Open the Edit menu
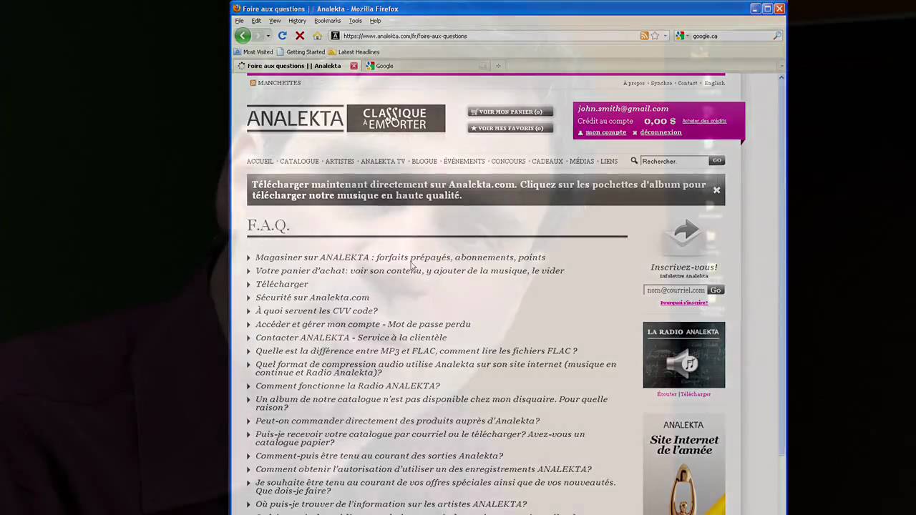Image resolution: width=916 pixels, height=515 pixels. pyautogui.click(x=256, y=21)
